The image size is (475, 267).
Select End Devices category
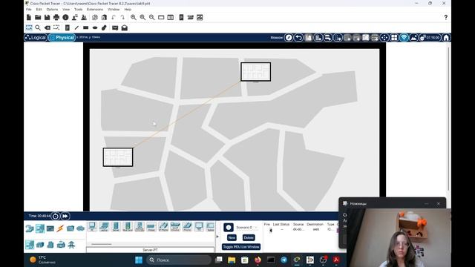click(40, 228)
